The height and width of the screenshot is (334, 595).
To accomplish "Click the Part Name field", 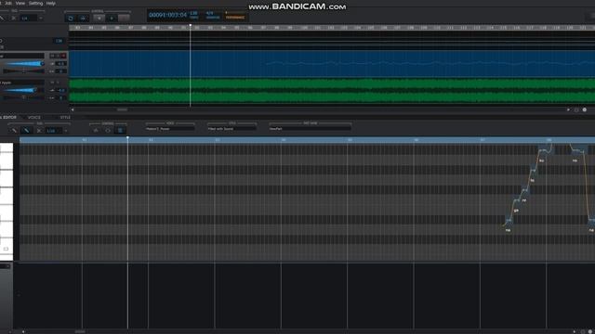I will coord(310,129).
